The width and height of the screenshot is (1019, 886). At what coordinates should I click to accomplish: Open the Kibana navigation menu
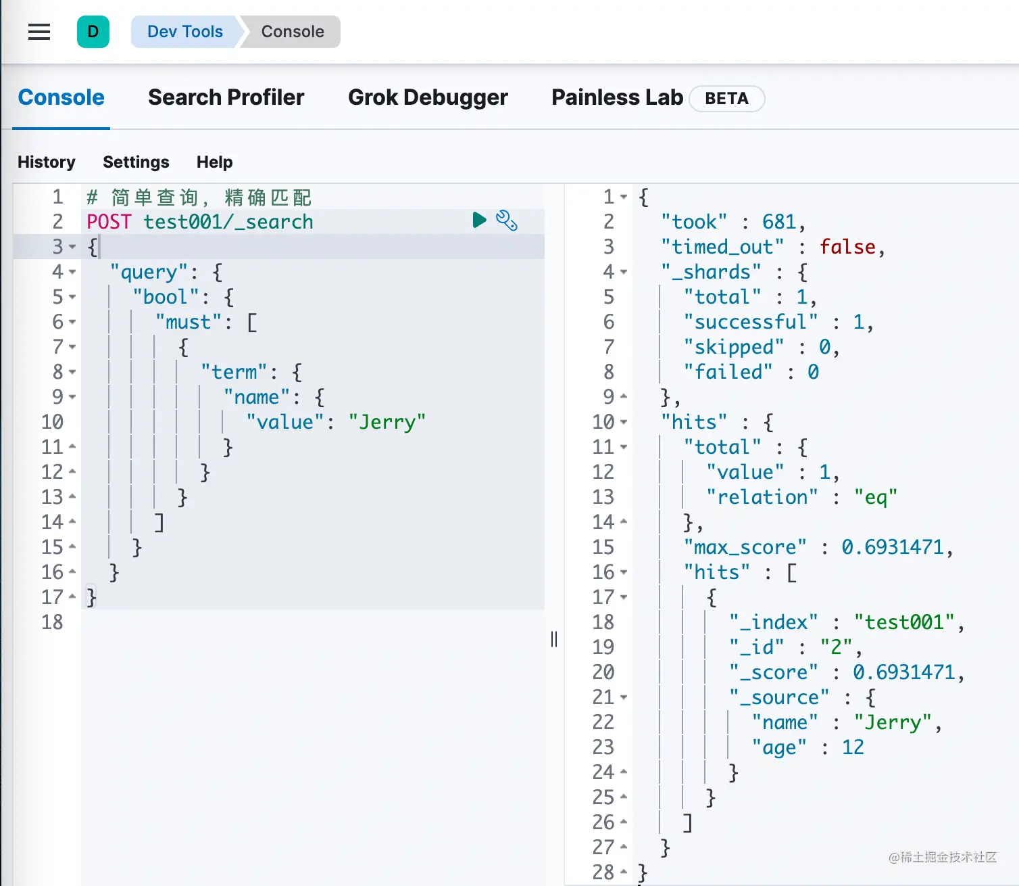(x=39, y=31)
